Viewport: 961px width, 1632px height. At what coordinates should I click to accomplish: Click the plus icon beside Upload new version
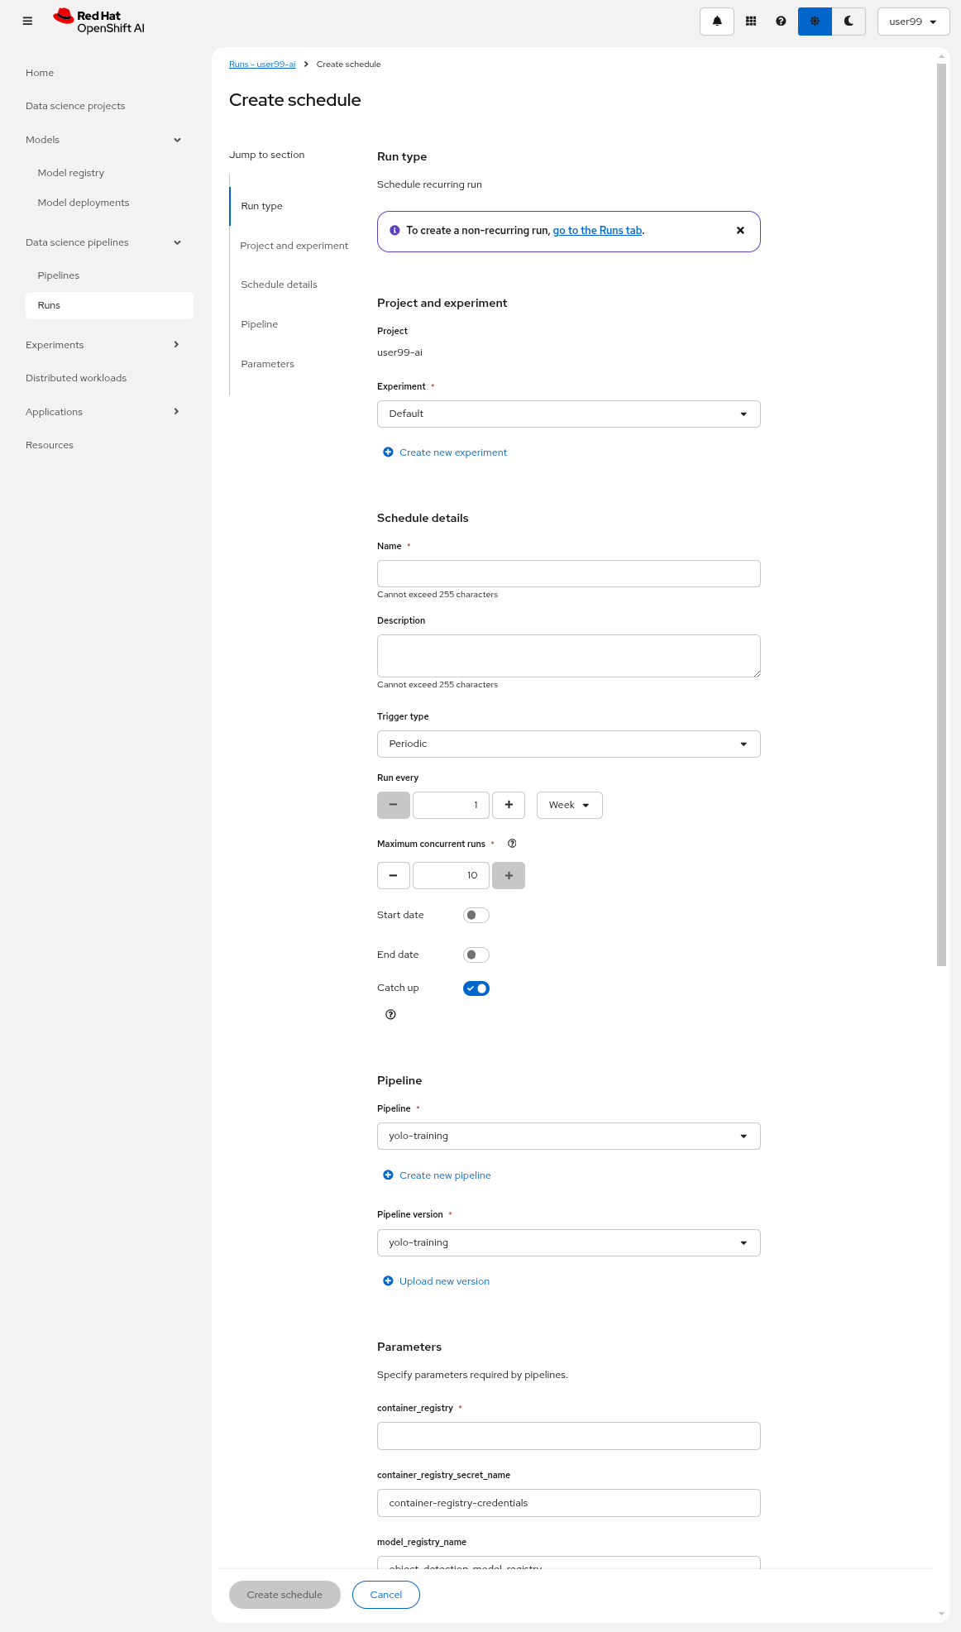click(x=388, y=1281)
